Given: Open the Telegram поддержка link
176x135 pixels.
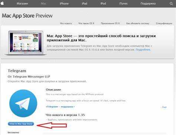Looking at the screenshot, I should [60, 106].
